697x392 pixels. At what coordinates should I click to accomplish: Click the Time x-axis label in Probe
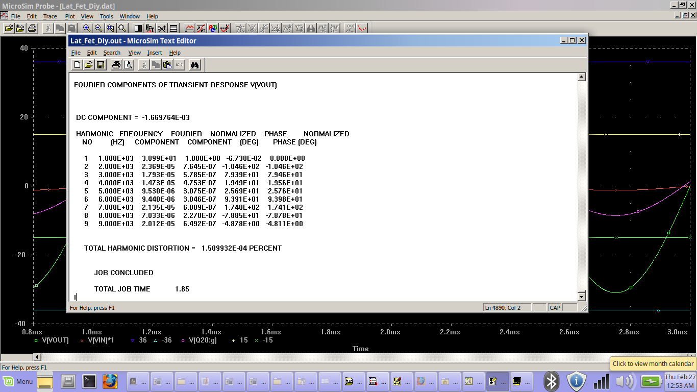tap(360, 349)
